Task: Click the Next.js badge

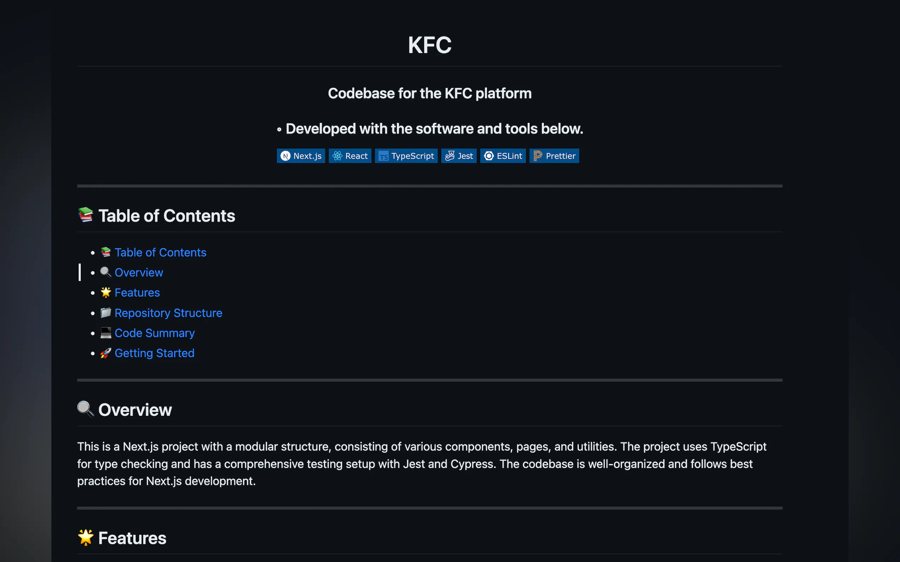Action: pyautogui.click(x=300, y=156)
